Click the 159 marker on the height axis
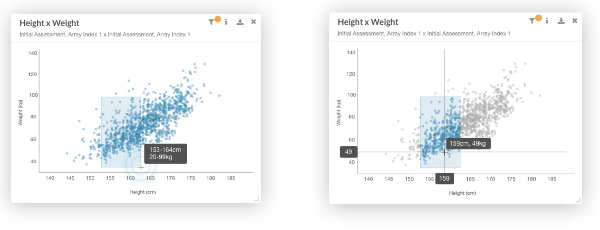Viewport: 600px width, 230px height. (x=445, y=179)
